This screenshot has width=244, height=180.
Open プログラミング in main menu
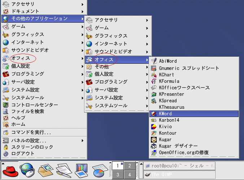pyautogui.click(x=43, y=74)
